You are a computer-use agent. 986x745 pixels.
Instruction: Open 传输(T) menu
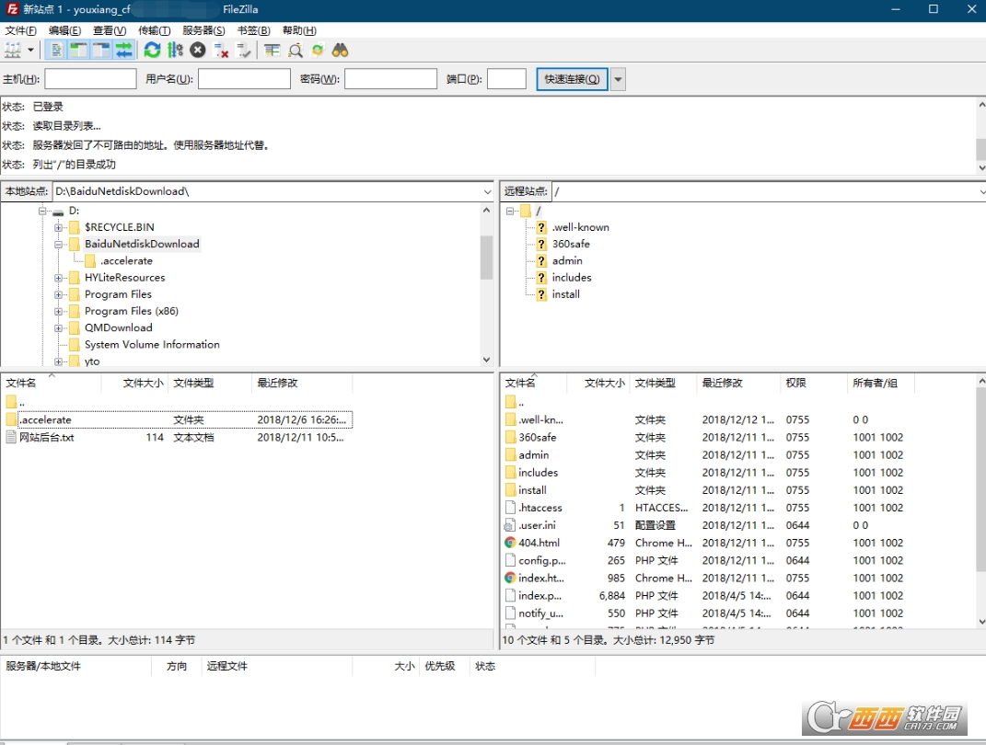coord(154,30)
